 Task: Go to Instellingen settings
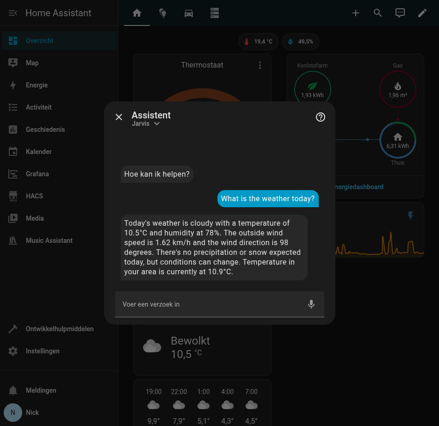(x=43, y=351)
